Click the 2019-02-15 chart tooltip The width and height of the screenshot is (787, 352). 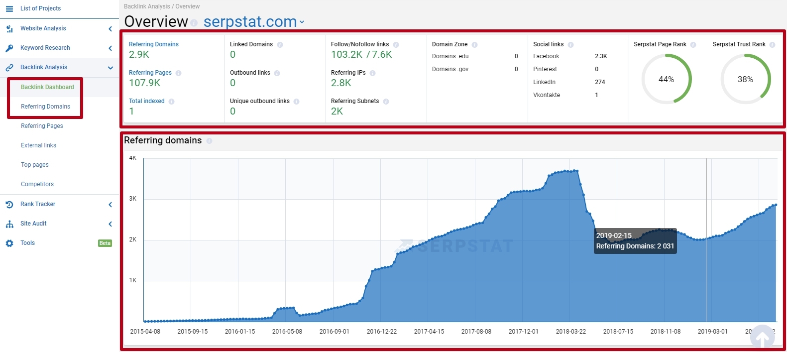tap(635, 241)
